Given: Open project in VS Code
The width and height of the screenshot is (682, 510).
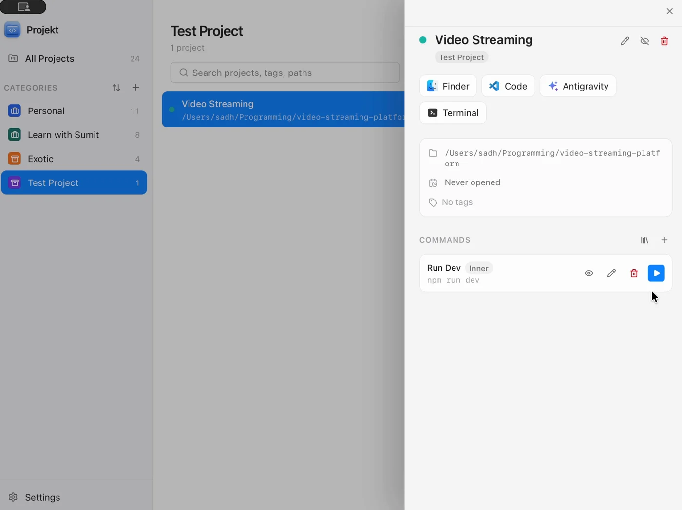Looking at the screenshot, I should 508,86.
